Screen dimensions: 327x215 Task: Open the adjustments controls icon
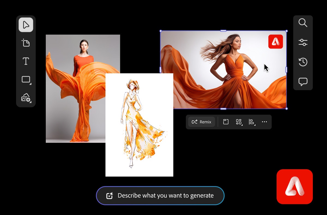pyautogui.click(x=303, y=42)
